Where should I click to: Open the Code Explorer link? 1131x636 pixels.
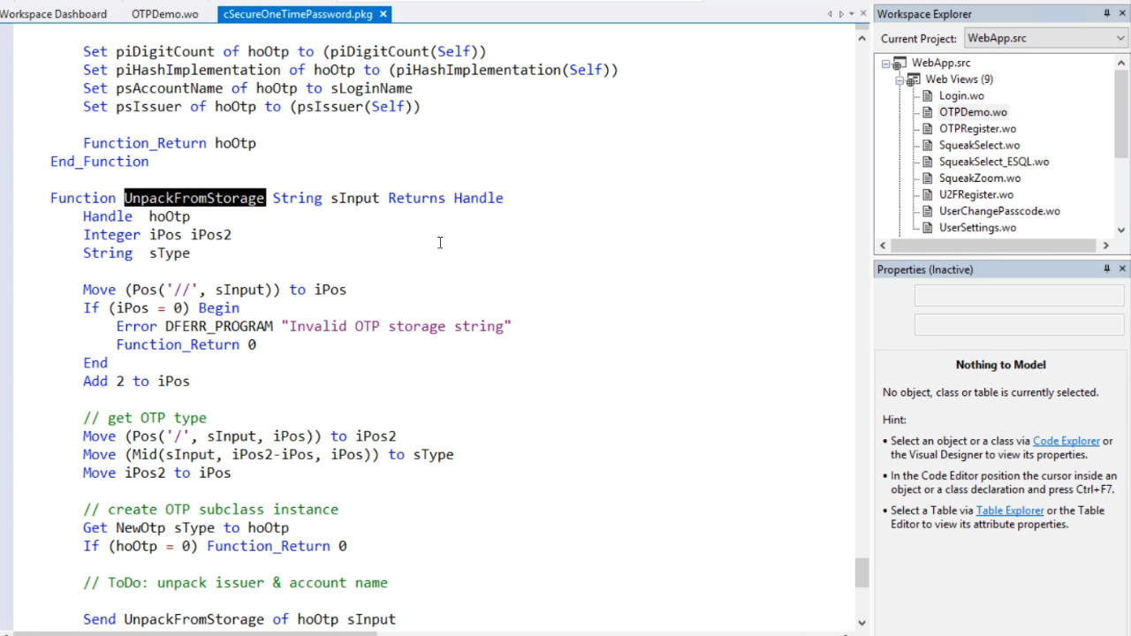(1066, 441)
